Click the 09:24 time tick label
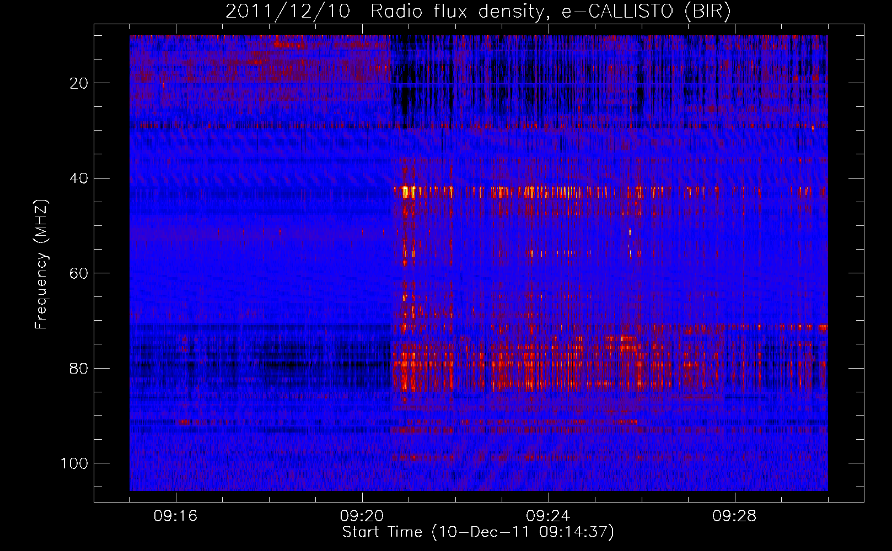This screenshot has height=551, width=892. tap(548, 516)
